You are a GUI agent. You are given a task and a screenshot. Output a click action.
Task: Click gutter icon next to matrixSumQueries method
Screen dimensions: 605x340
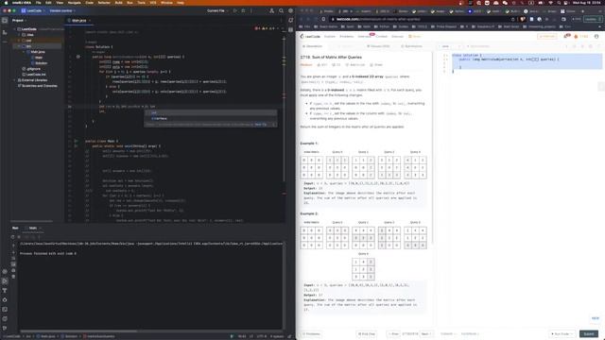(78, 57)
